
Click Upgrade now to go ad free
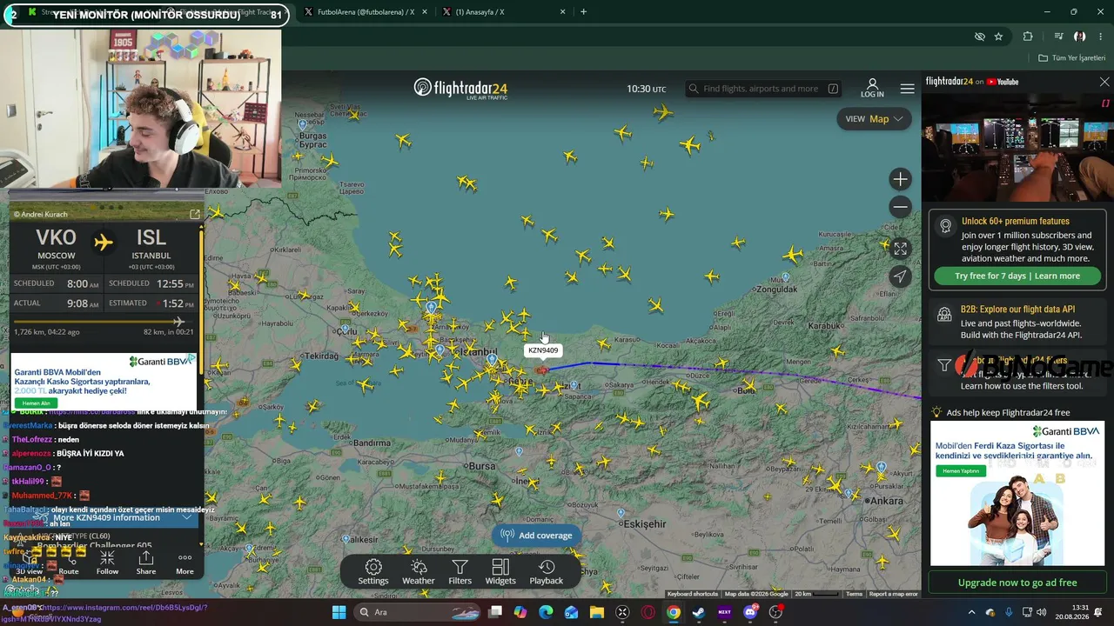click(x=1017, y=583)
